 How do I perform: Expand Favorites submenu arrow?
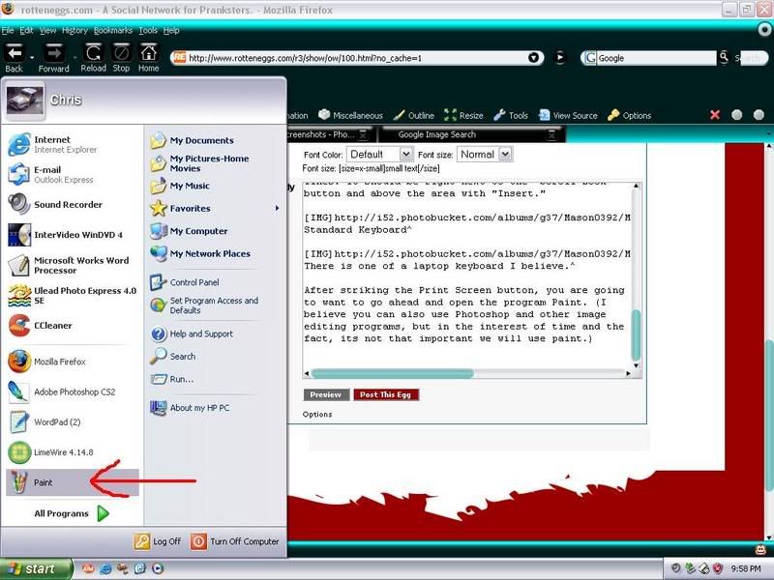pos(277,208)
